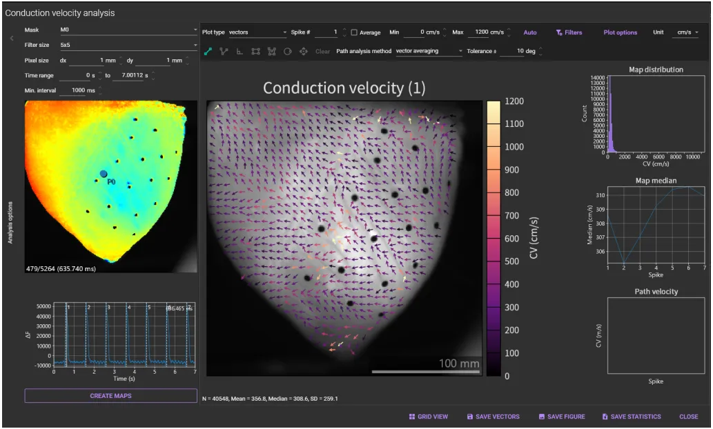Enable the Average checkbox
The height and width of the screenshot is (429, 713).
[354, 32]
